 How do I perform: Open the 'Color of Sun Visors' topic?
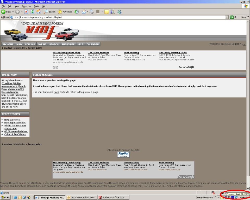15,134
